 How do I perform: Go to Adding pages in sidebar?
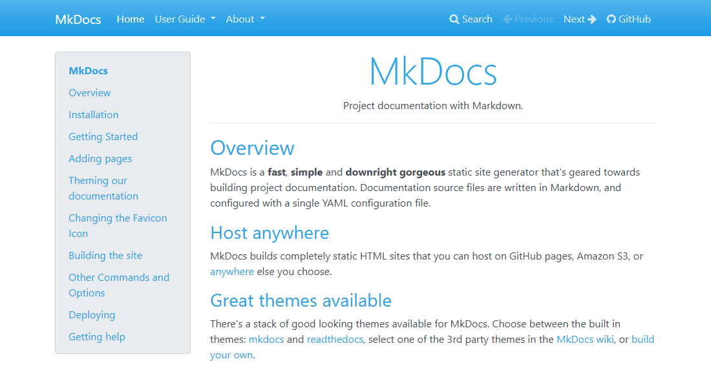pos(100,159)
